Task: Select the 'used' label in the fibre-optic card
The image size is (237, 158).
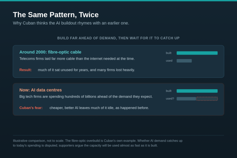Action: [169, 61]
